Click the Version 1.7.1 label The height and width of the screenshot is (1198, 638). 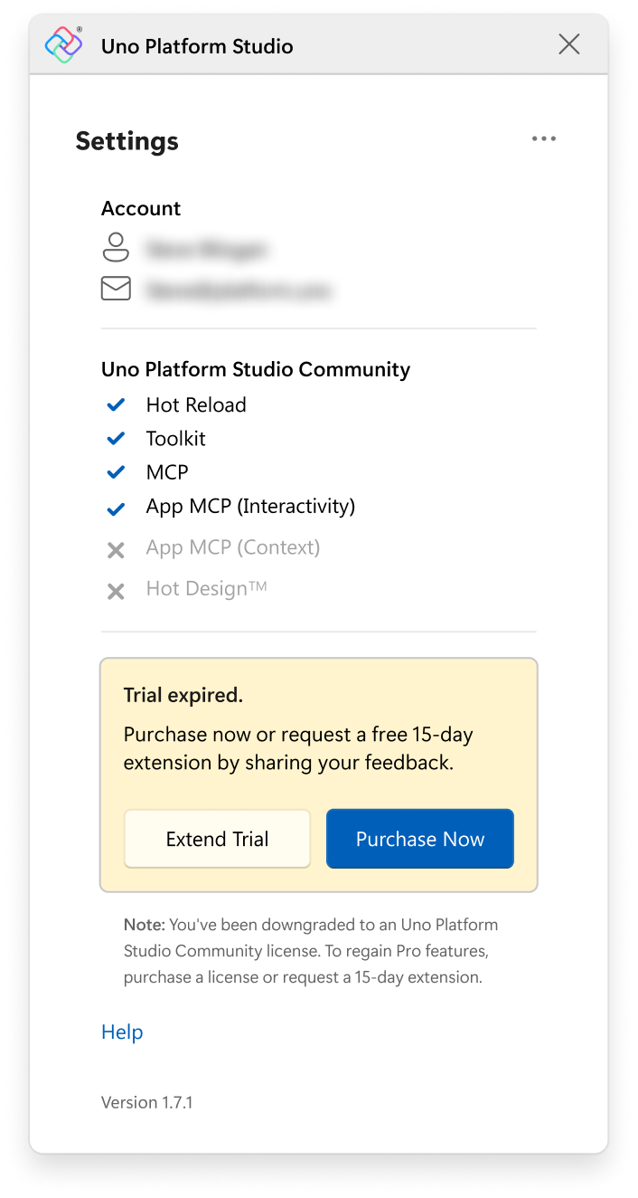point(147,1102)
